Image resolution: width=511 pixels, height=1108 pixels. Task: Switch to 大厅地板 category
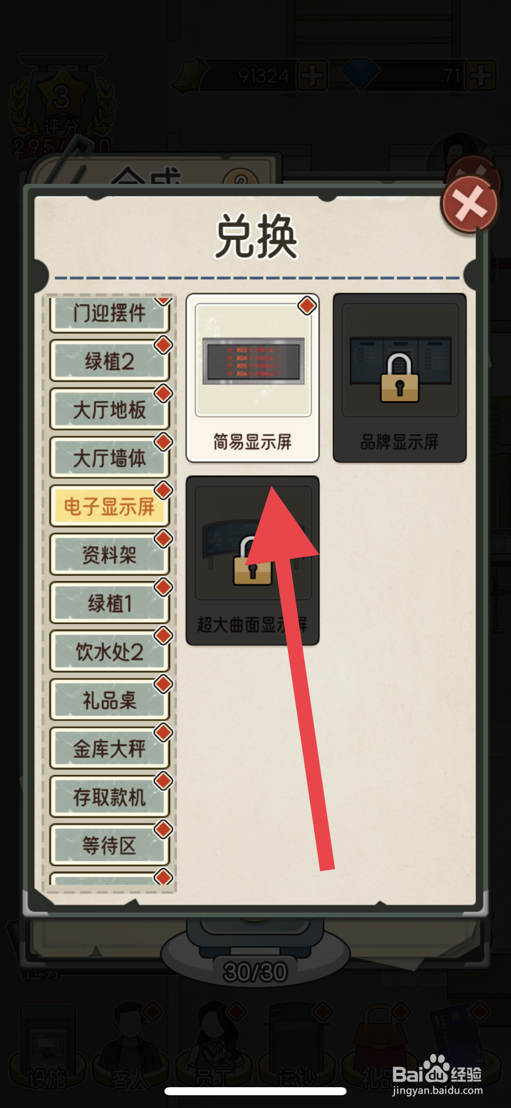110,409
